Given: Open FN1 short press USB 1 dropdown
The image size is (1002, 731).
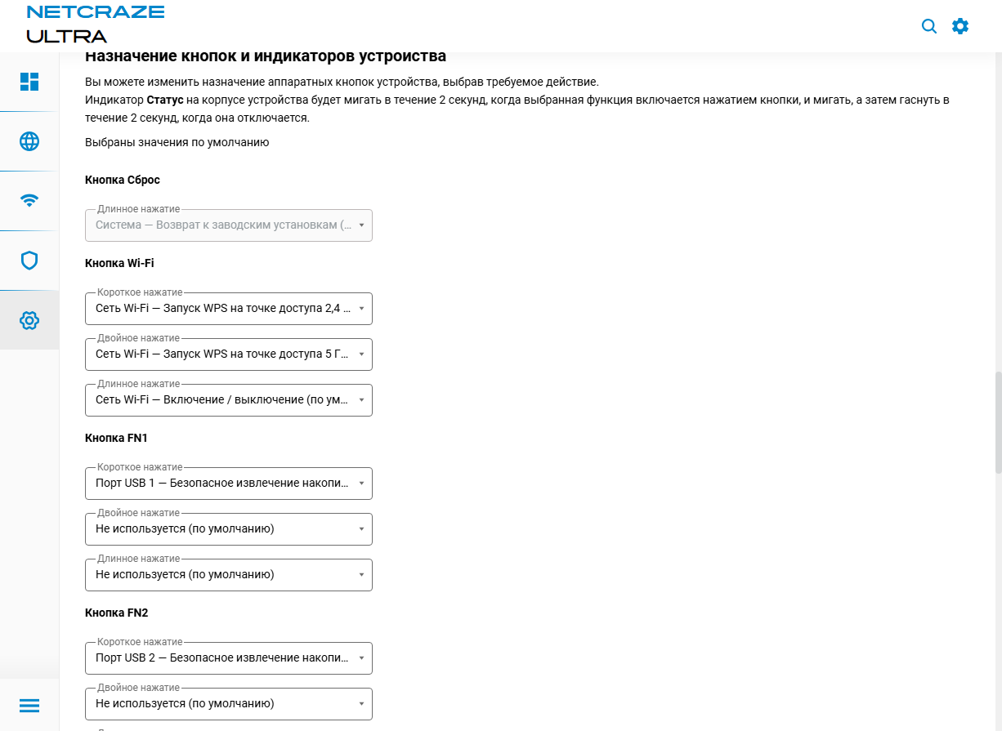Looking at the screenshot, I should tap(229, 484).
